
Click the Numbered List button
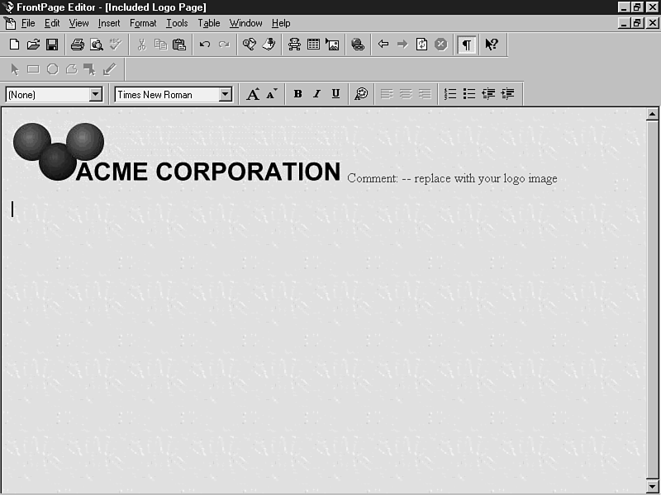450,94
